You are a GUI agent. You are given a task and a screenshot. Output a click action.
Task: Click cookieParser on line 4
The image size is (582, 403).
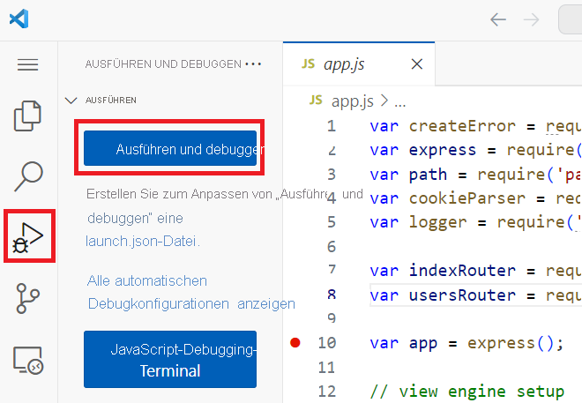(x=467, y=198)
